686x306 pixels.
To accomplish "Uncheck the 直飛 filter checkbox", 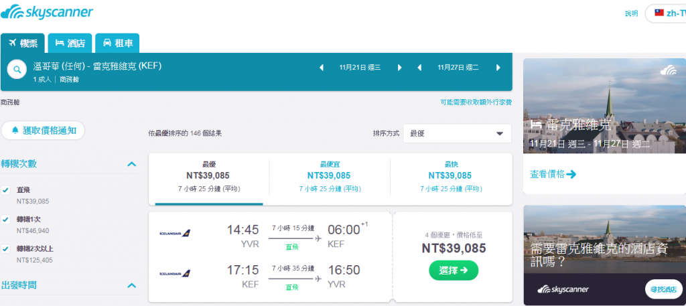I will pyautogui.click(x=5, y=190).
